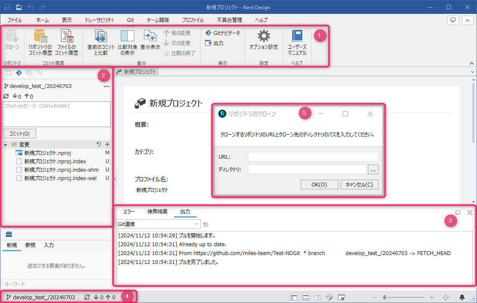This screenshot has height=303, width=477.
Task: Click the commit message text box
Action: click(x=56, y=114)
